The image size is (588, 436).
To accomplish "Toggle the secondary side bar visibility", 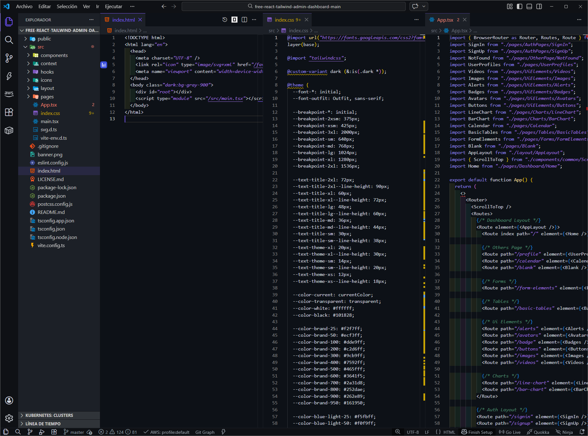I will pyautogui.click(x=539, y=6).
